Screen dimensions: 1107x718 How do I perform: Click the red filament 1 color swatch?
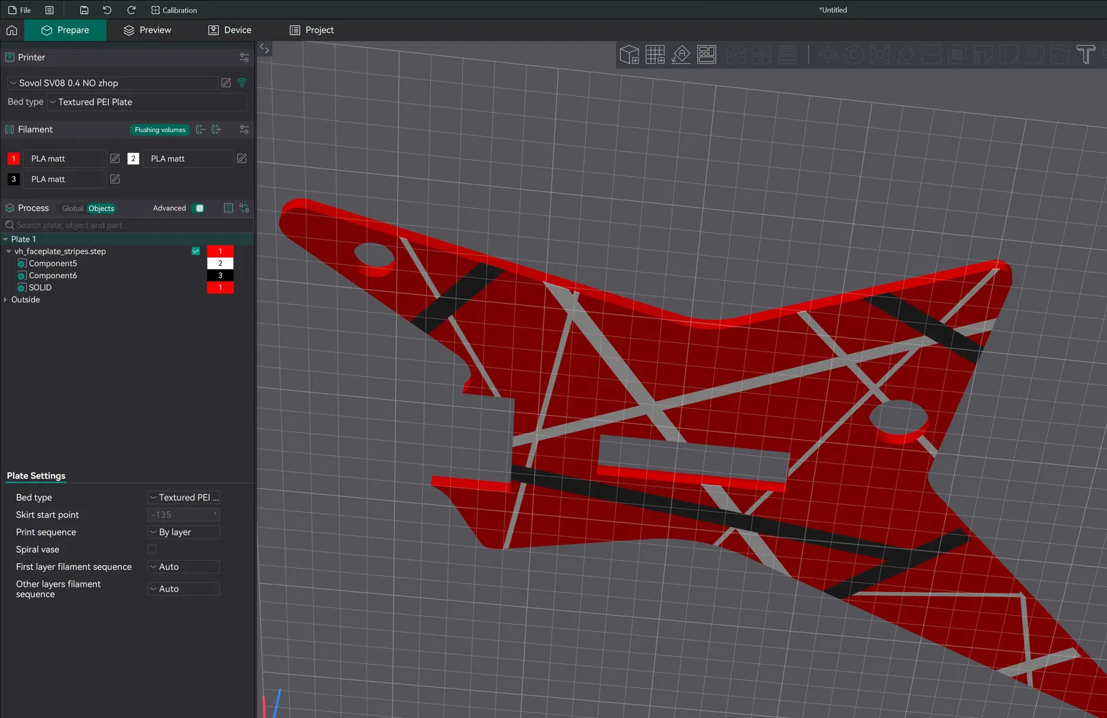tap(13, 159)
